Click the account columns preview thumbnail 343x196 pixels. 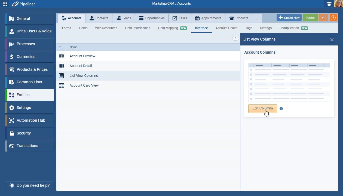coord(289,82)
